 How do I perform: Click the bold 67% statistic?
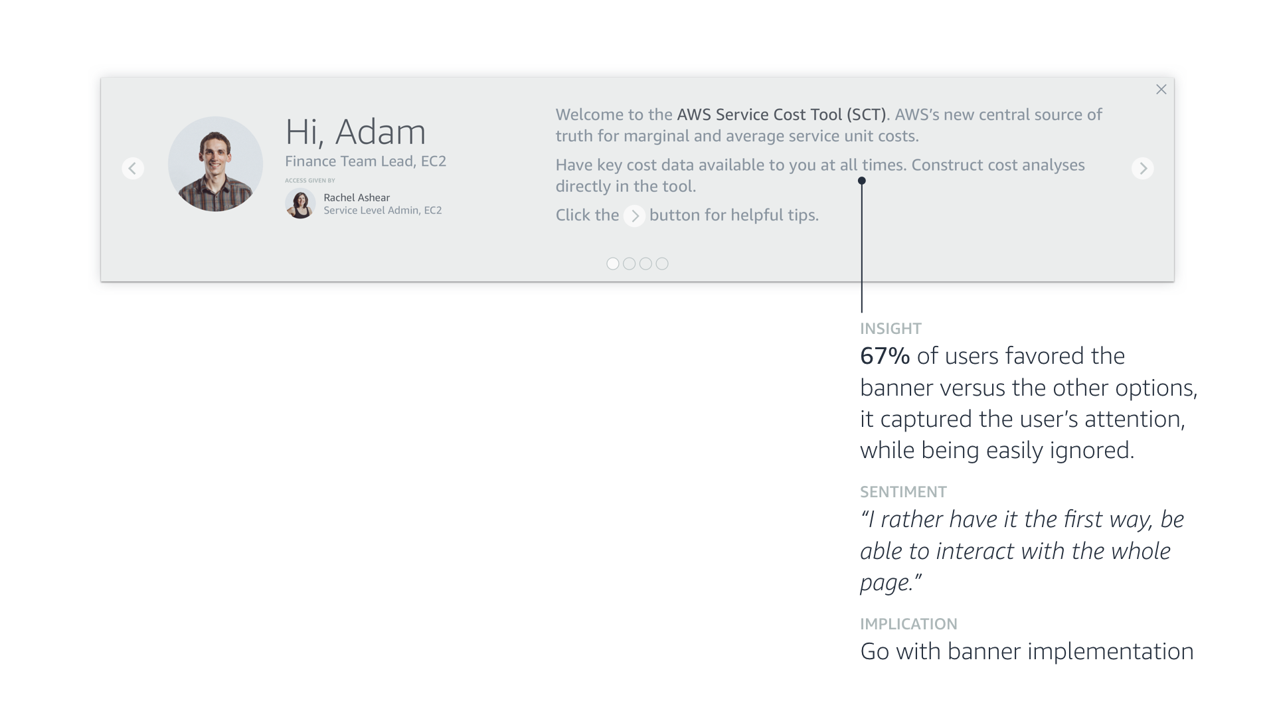[885, 356]
